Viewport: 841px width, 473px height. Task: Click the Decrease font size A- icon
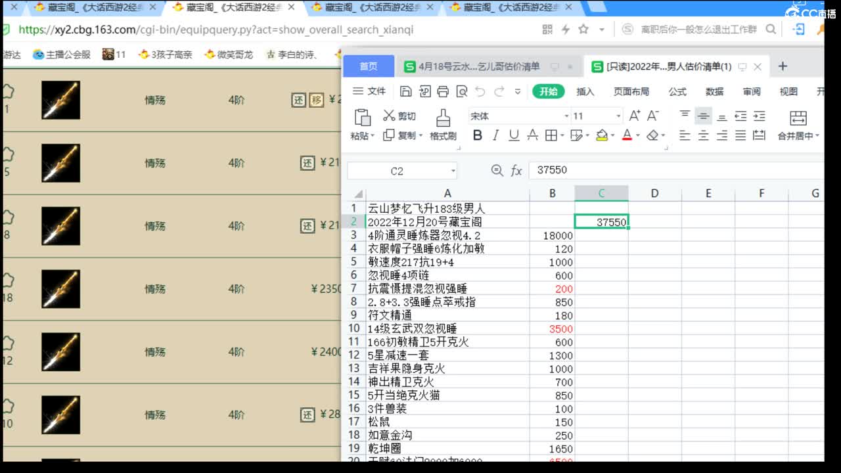pyautogui.click(x=652, y=116)
